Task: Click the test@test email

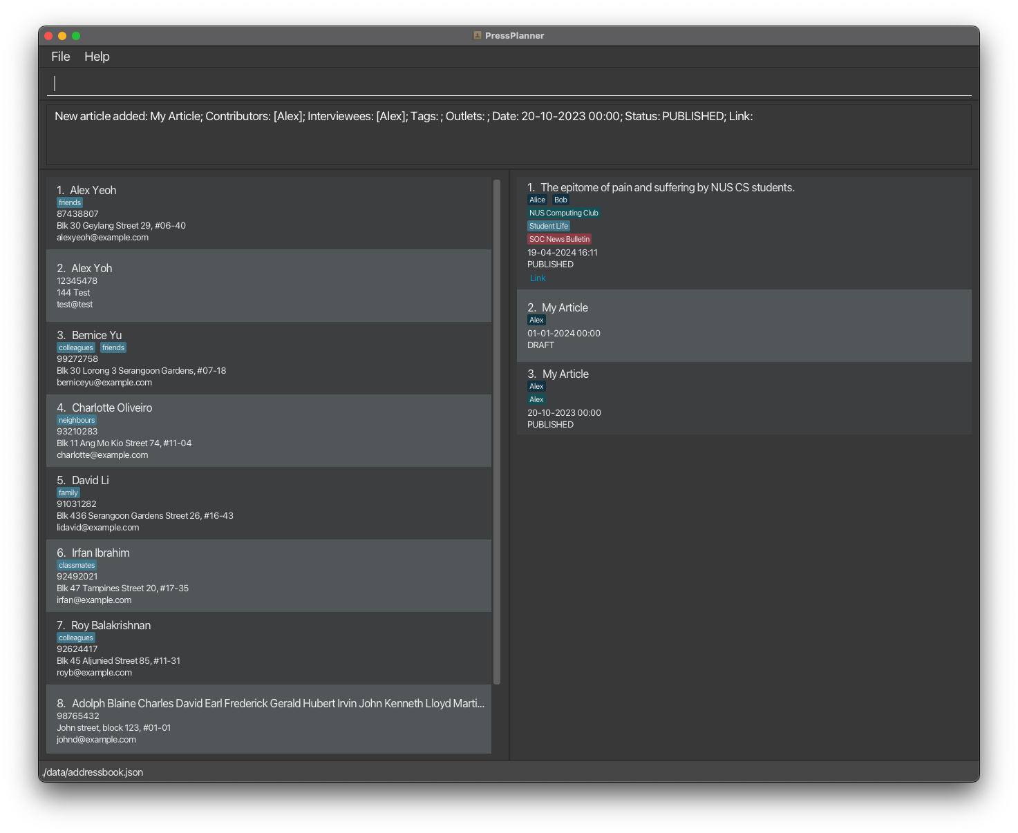Action: tap(75, 305)
